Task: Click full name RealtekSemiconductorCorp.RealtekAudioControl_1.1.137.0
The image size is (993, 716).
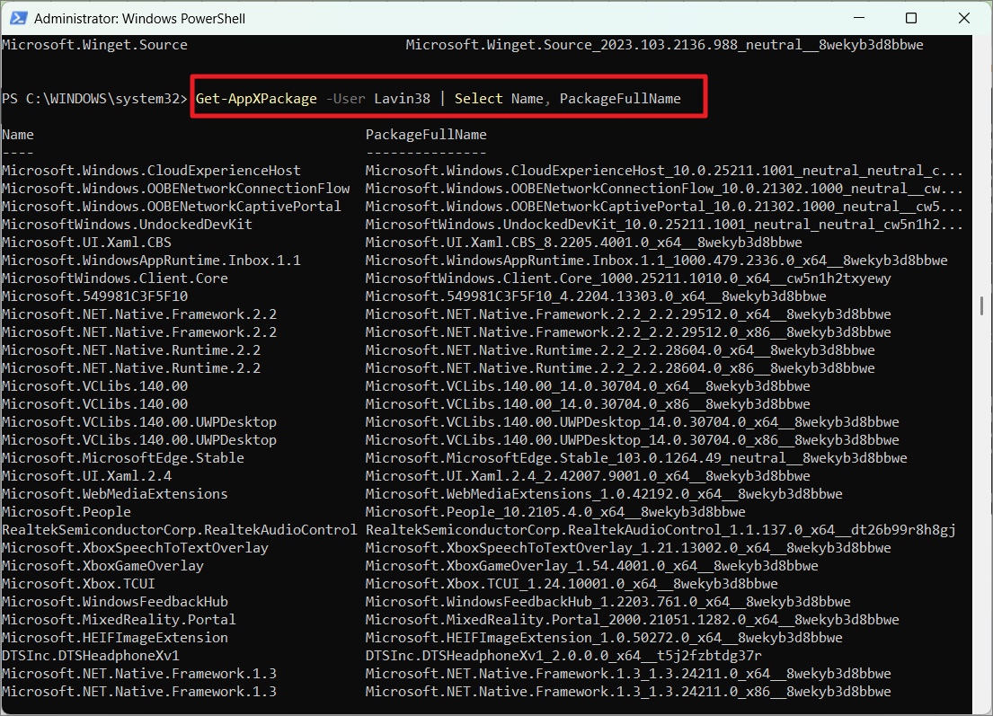Action: 661,530
